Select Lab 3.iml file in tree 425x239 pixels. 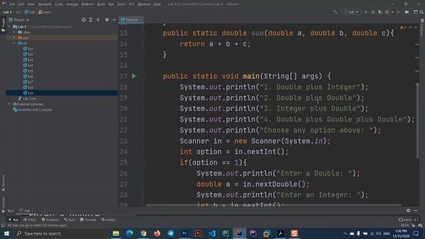(x=27, y=98)
